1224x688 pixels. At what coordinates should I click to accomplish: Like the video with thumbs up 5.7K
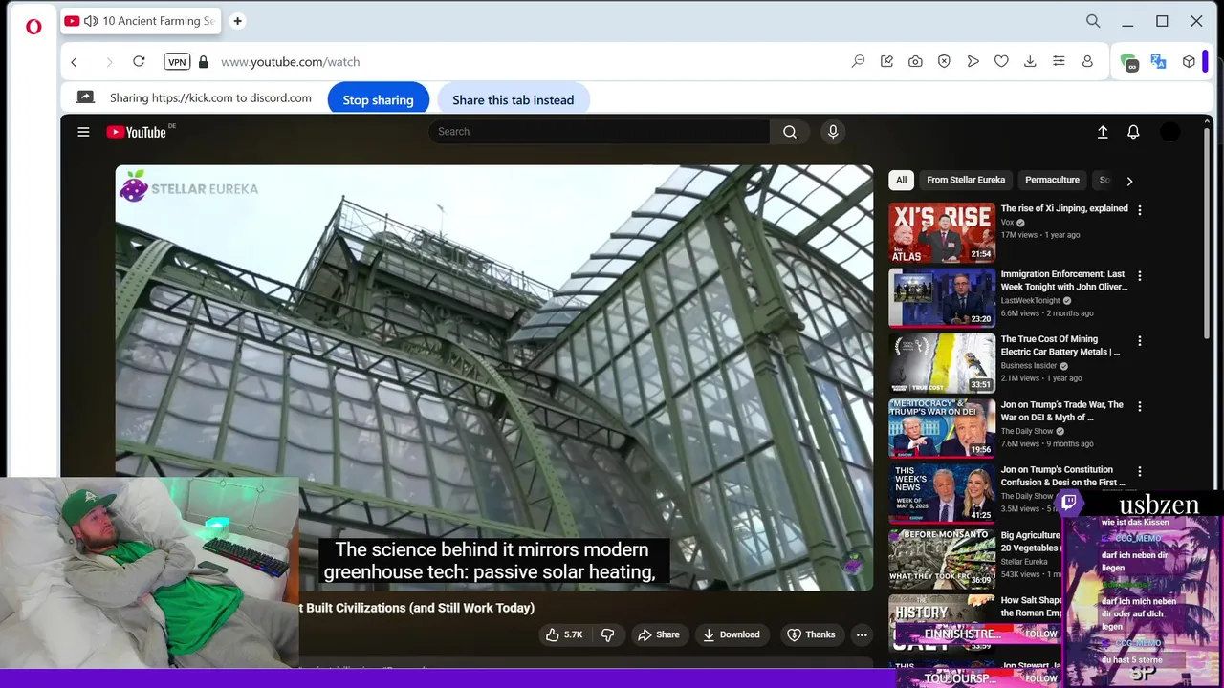563,634
